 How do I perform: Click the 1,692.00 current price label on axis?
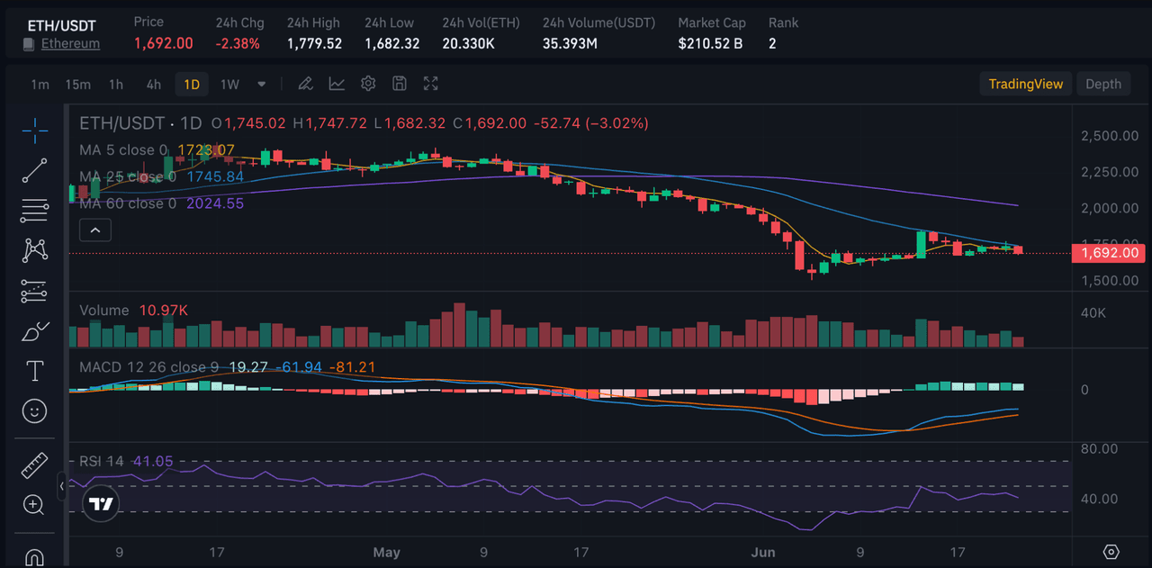pos(1110,253)
